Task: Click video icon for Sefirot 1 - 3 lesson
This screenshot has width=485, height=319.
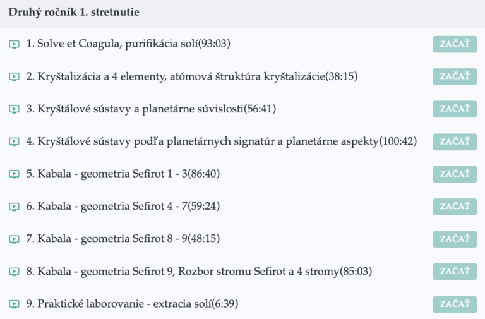Action: 14,174
